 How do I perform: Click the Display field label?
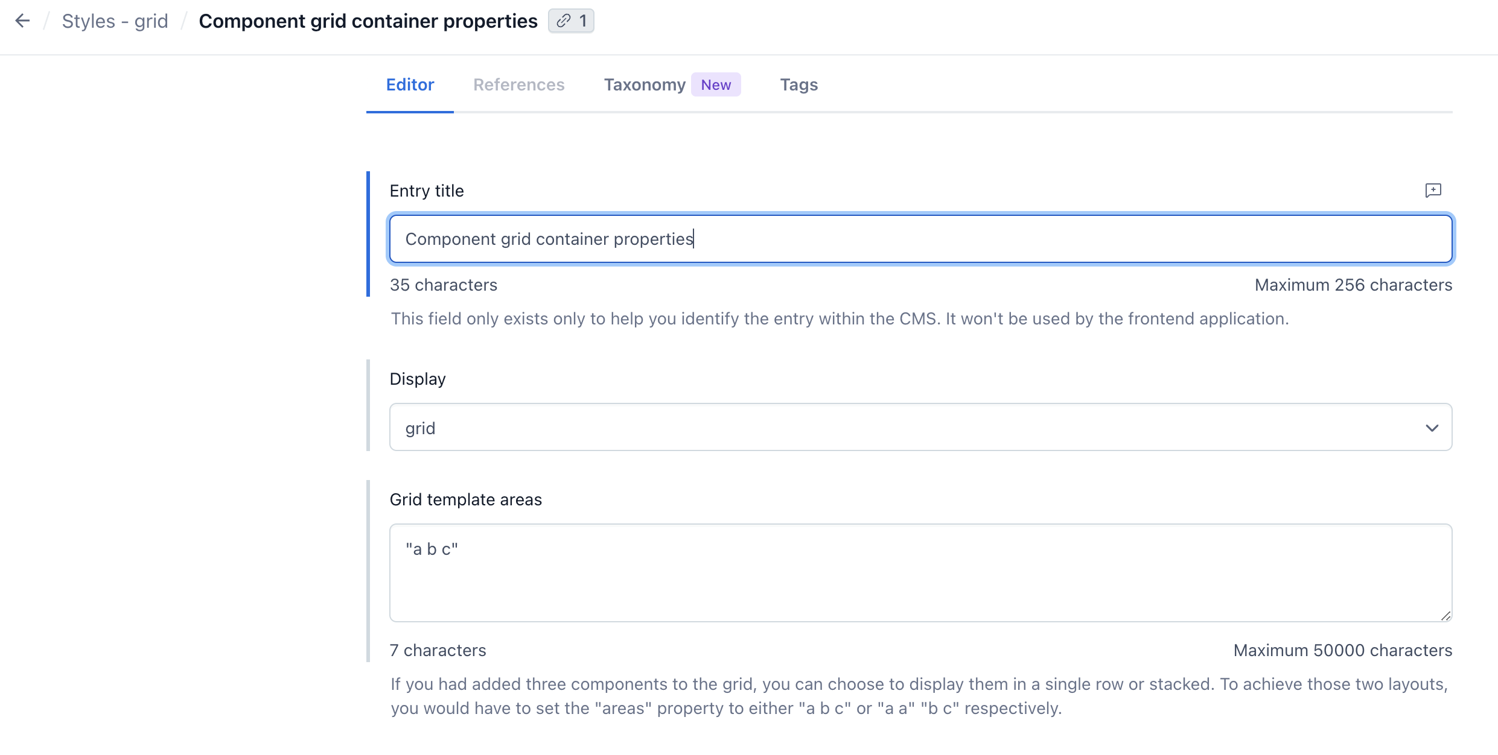(x=418, y=379)
